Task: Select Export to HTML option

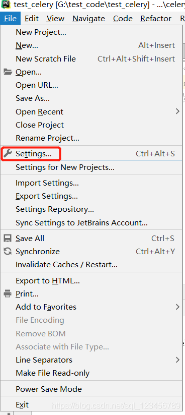Action: point(91,280)
